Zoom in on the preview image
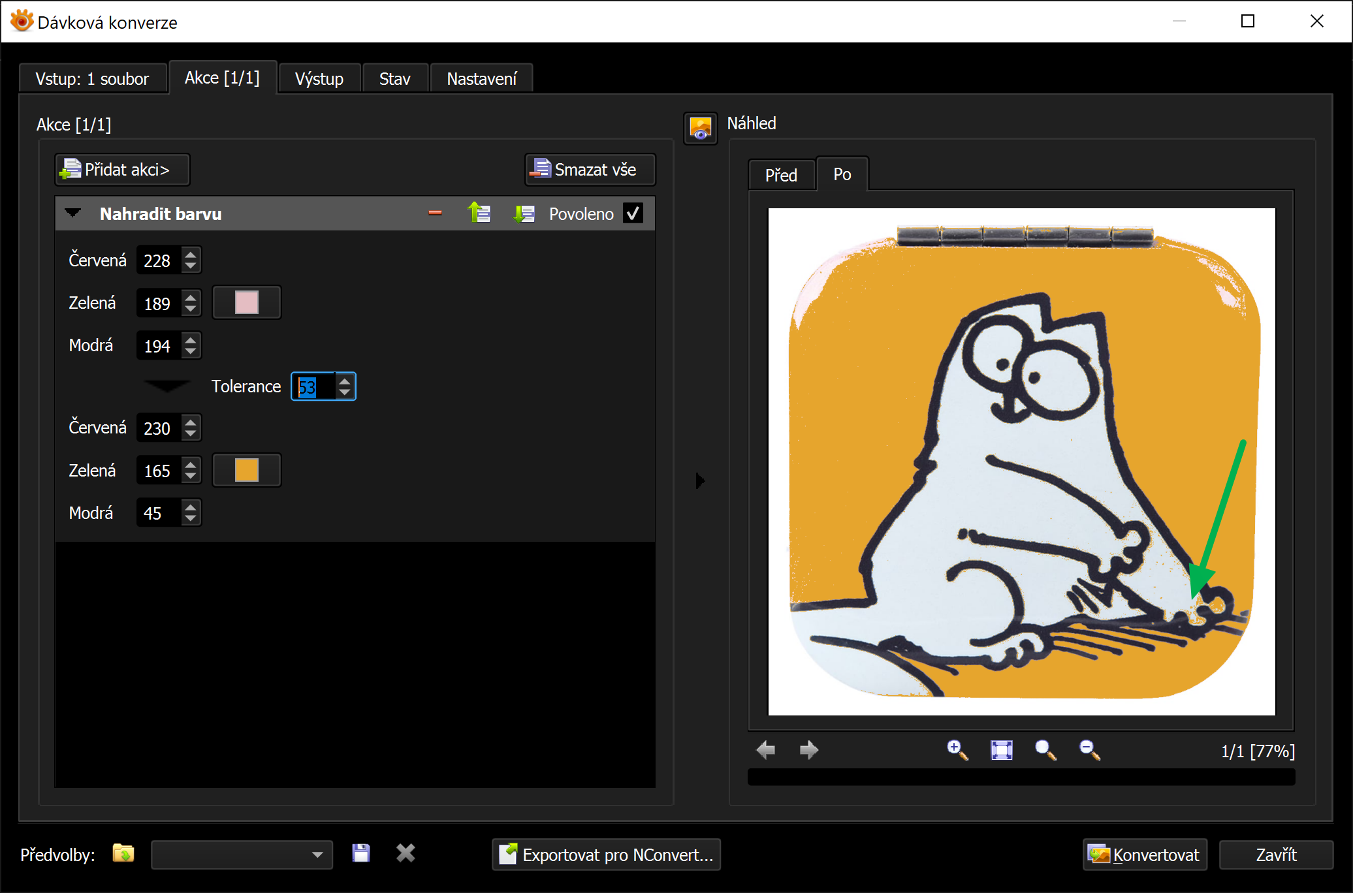 click(957, 750)
